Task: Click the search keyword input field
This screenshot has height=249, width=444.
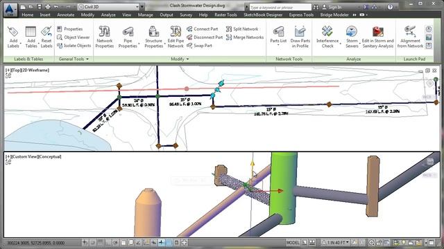Action: coord(280,8)
